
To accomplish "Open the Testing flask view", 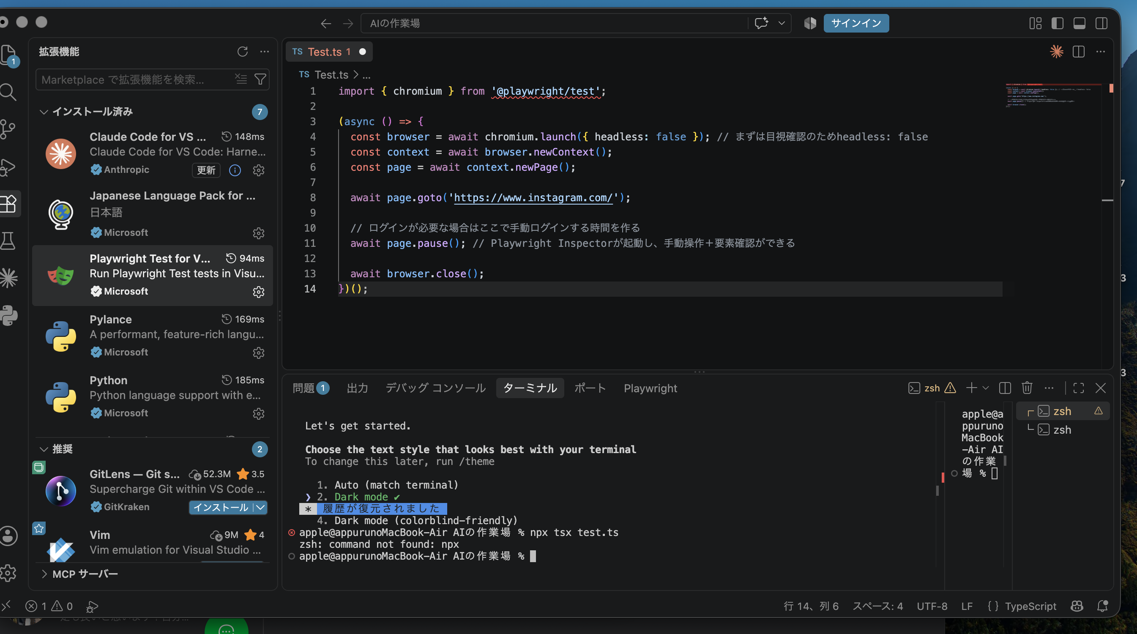I will pos(8,240).
